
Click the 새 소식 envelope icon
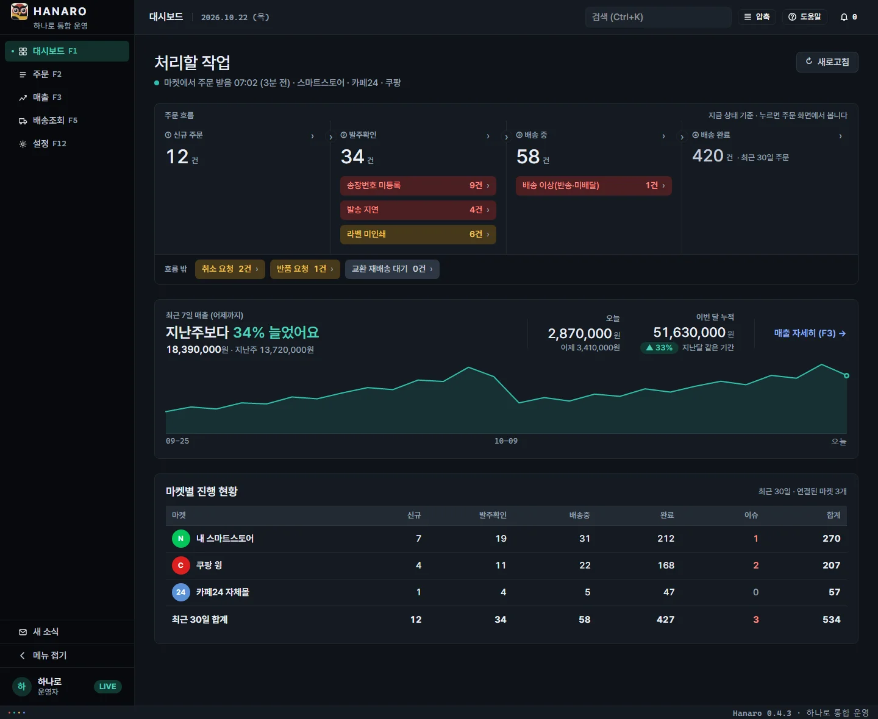pyautogui.click(x=23, y=632)
